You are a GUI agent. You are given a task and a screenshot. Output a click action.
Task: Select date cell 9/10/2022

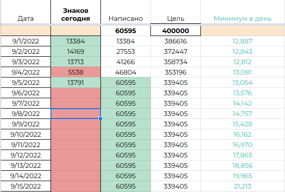pos(26,134)
